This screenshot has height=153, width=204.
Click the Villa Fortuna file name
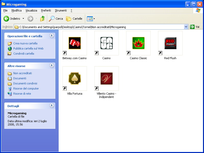[75, 94]
